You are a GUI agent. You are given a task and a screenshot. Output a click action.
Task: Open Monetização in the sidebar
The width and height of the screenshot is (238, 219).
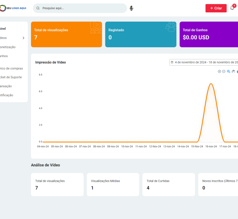[8, 47]
